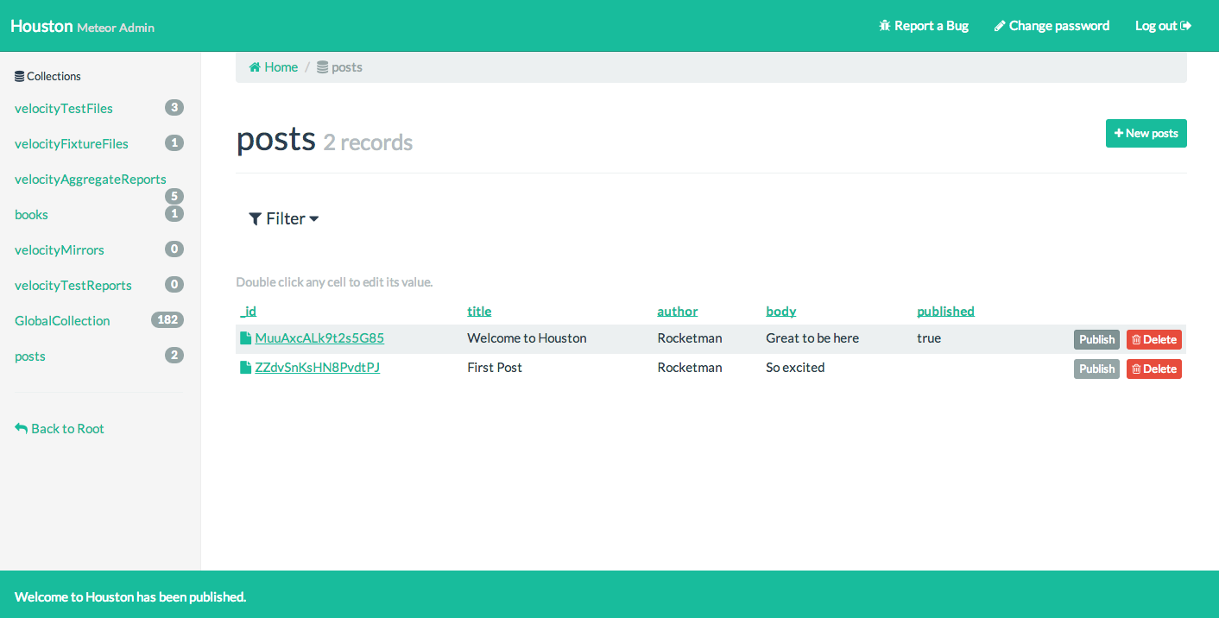Image resolution: width=1219 pixels, height=618 pixels.
Task: Open the velocityTestFiles collection
Action: [64, 109]
